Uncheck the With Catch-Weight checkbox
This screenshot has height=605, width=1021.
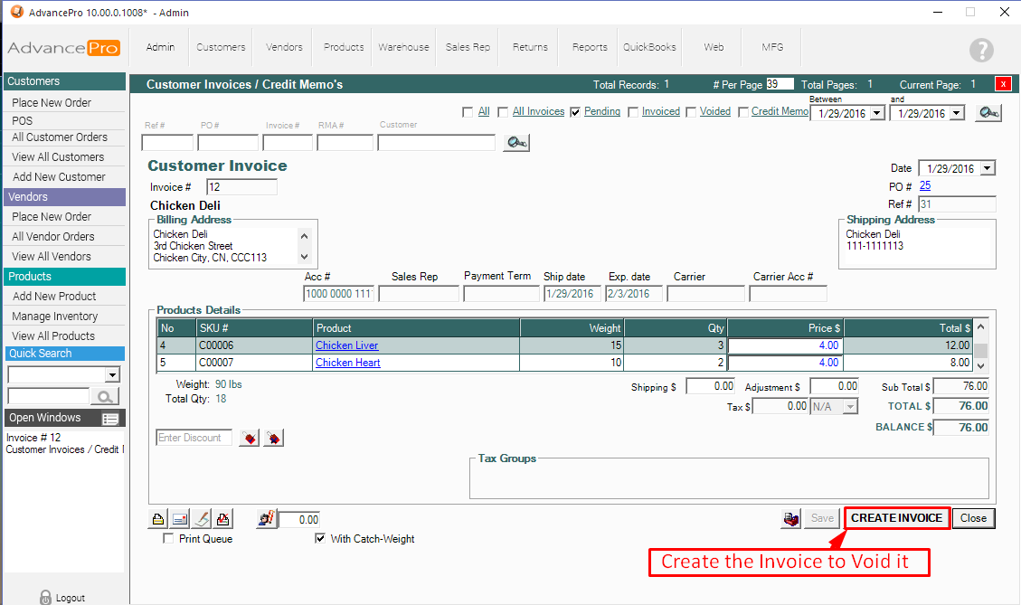click(x=320, y=539)
